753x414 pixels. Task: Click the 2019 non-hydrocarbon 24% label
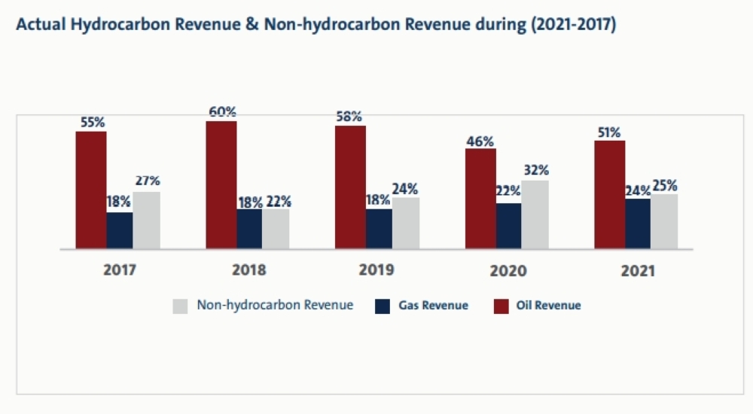(x=405, y=189)
